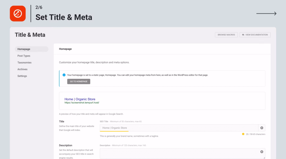Select Homepage in the sidebar
The height and width of the screenshot is (159, 286).
click(24, 49)
